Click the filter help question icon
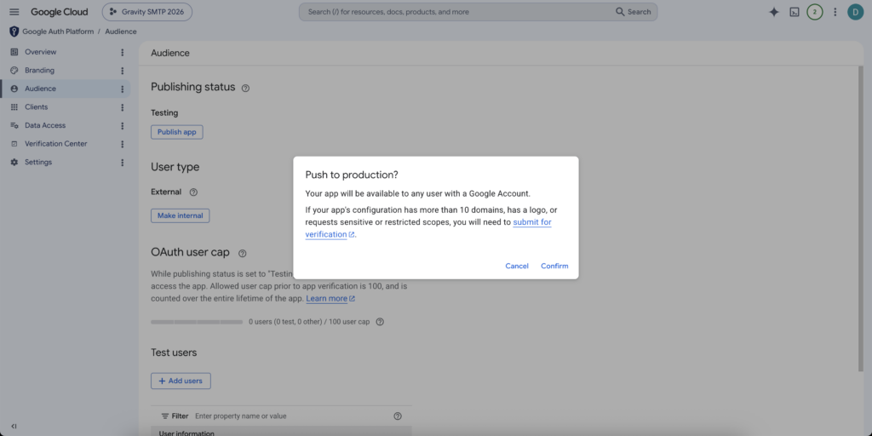The image size is (872, 436). (398, 416)
